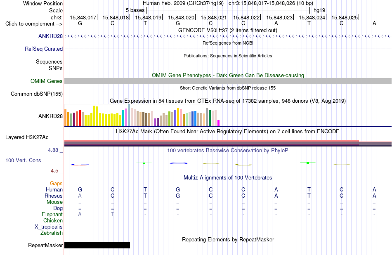Select the Human species row label
Viewport: 392px width, 255px height.
click(54, 189)
